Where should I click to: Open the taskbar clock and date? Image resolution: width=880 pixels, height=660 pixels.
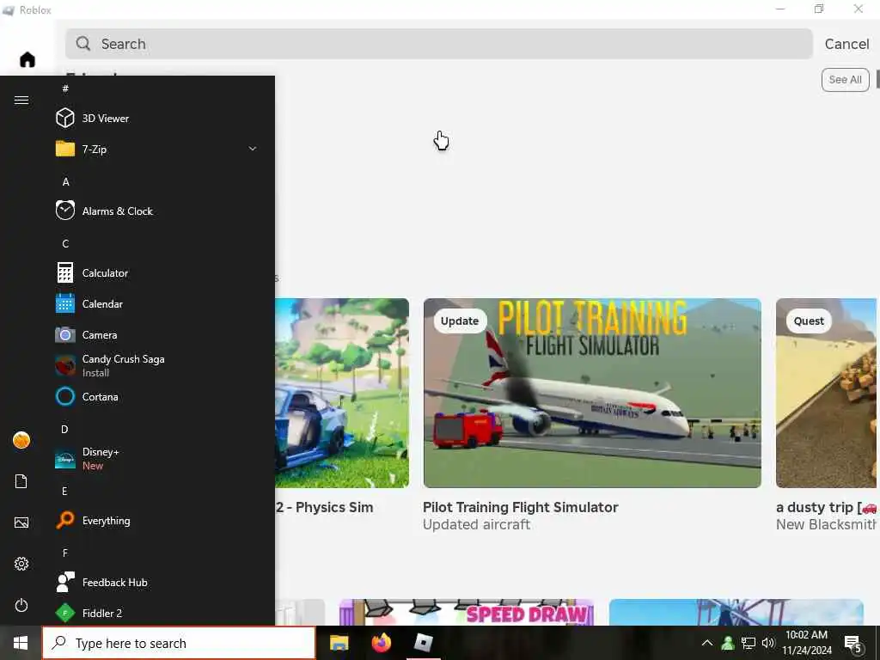tap(806, 643)
